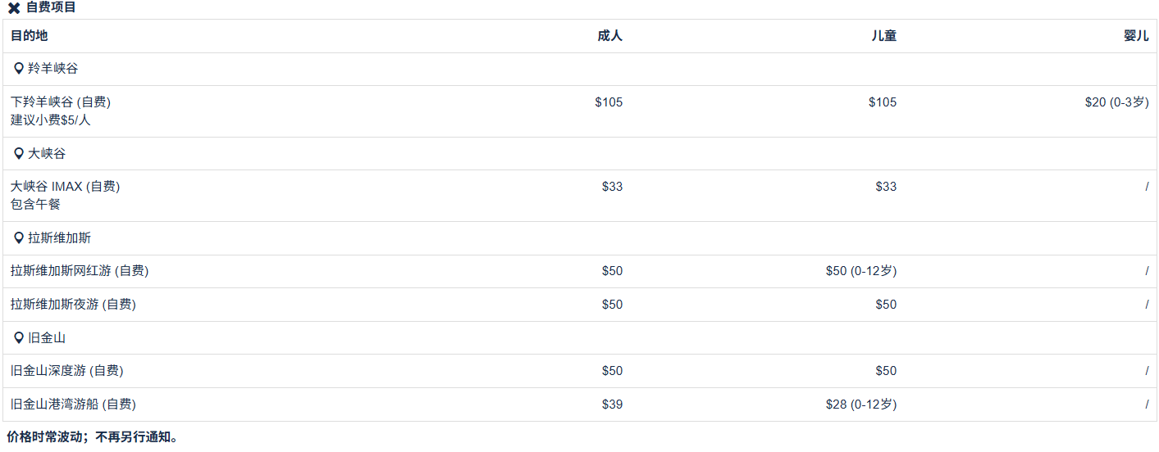Select 拉斯维加斯网红游 (自费) row label

click(80, 271)
